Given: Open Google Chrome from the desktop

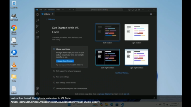Looking at the screenshot, I should [x=14, y=30].
